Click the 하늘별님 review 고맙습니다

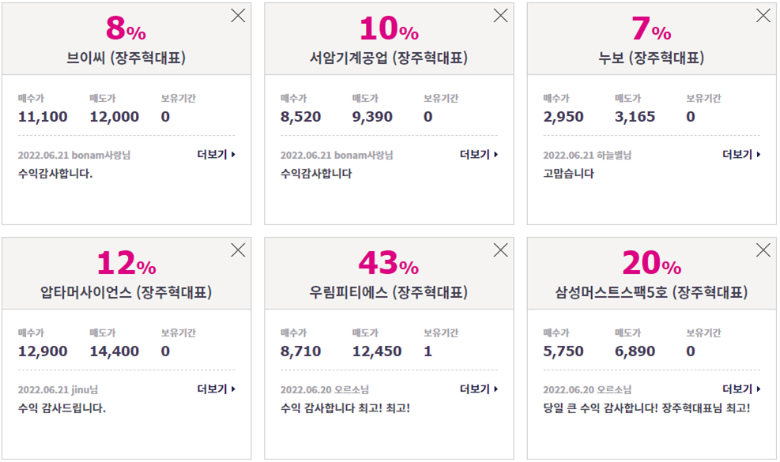568,174
